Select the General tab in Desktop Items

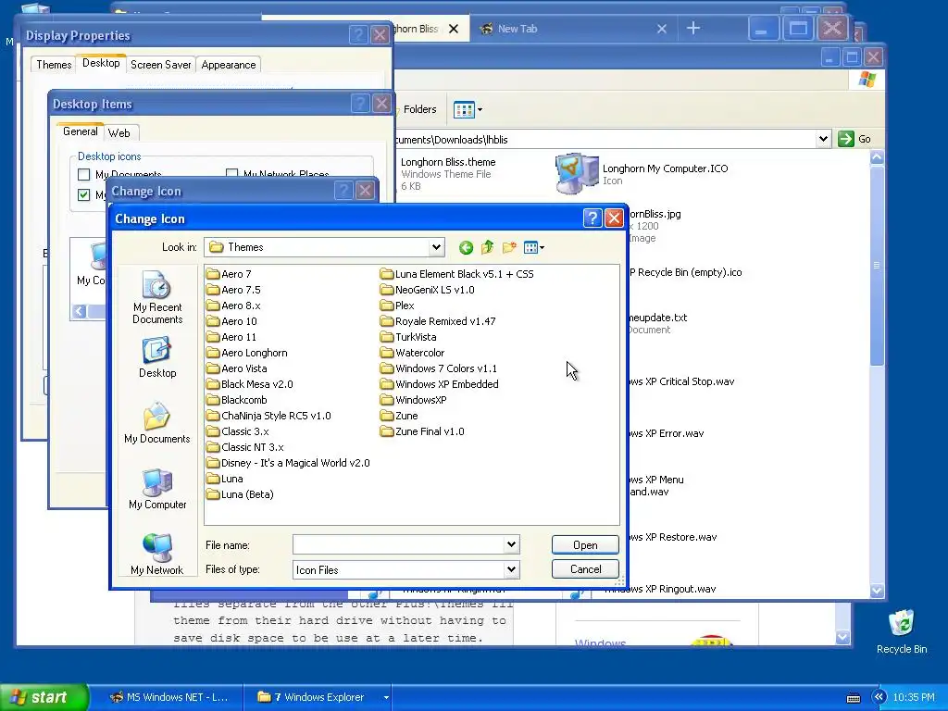80,131
